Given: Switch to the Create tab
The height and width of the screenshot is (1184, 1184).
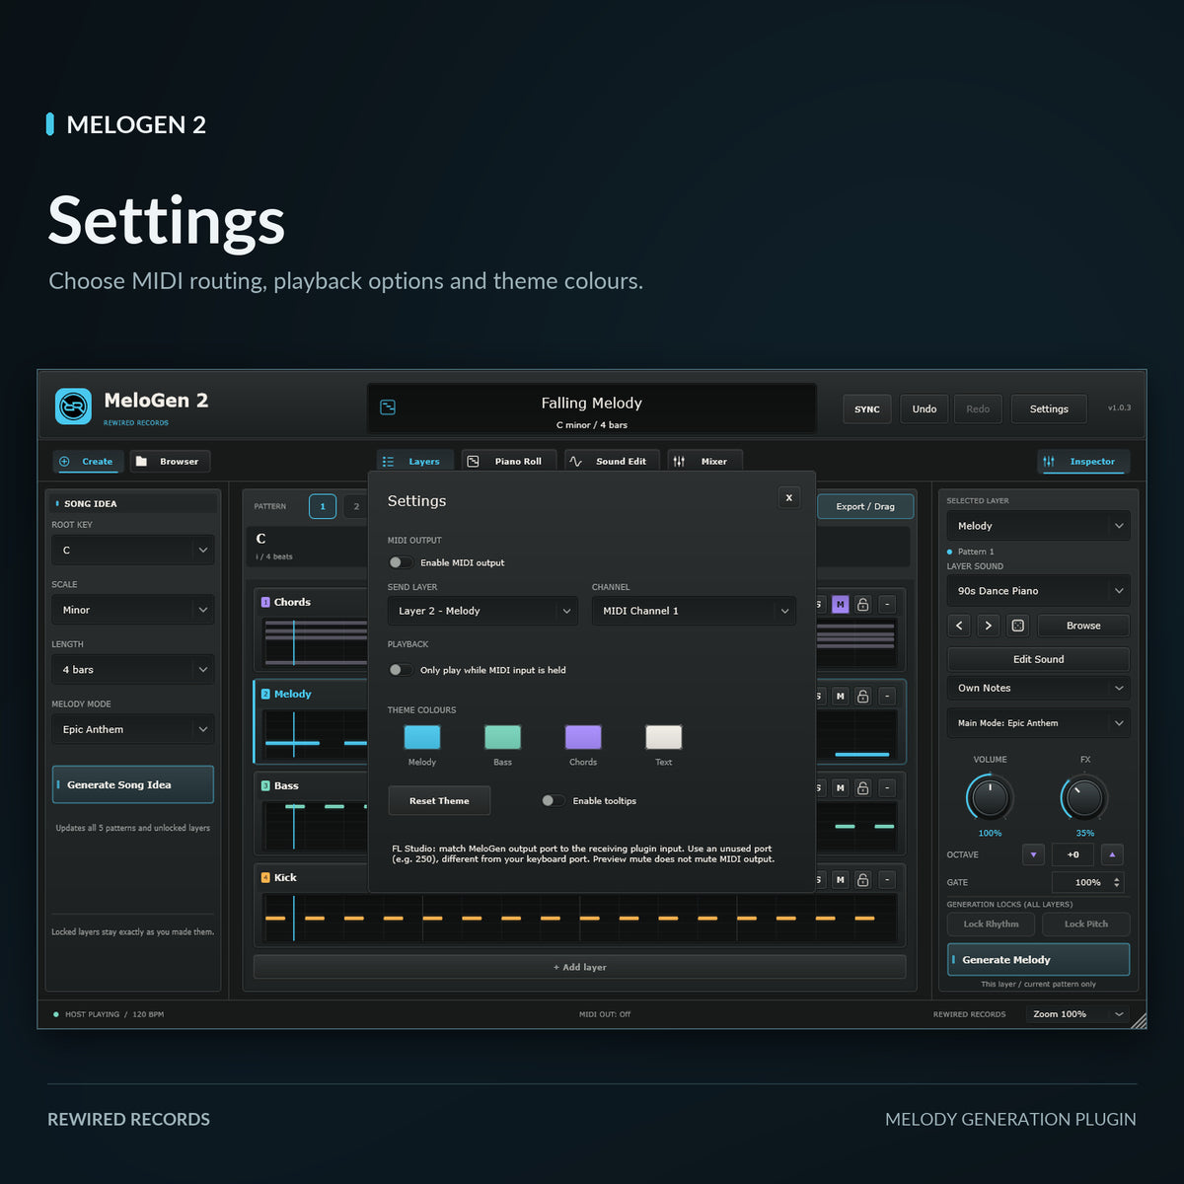Looking at the screenshot, I should 87,462.
